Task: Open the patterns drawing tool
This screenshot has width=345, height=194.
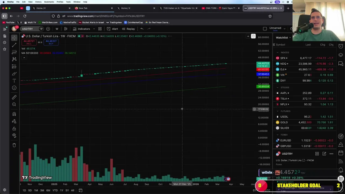Action: (x=14, y=59)
